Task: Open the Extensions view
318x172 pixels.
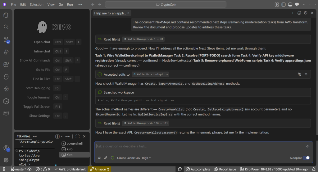Action: 6,65
